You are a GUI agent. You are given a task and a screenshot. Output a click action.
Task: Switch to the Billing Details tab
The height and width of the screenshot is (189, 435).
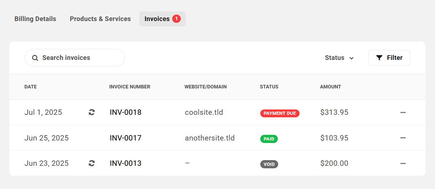coord(35,19)
